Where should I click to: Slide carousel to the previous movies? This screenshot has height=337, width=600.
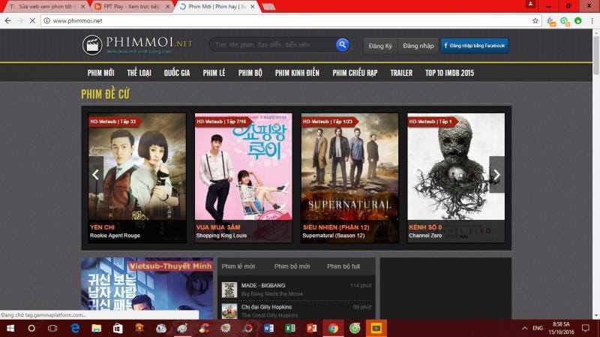(x=96, y=175)
